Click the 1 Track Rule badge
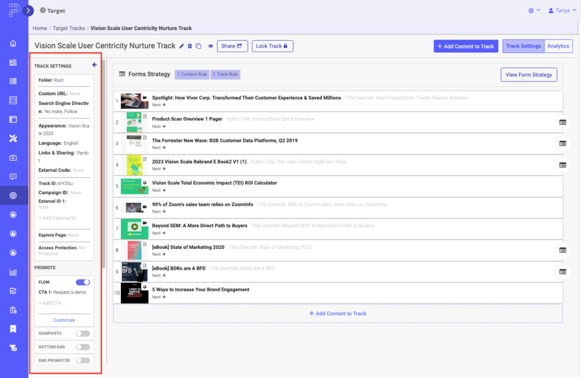This screenshot has height=378, width=581. pyautogui.click(x=225, y=74)
